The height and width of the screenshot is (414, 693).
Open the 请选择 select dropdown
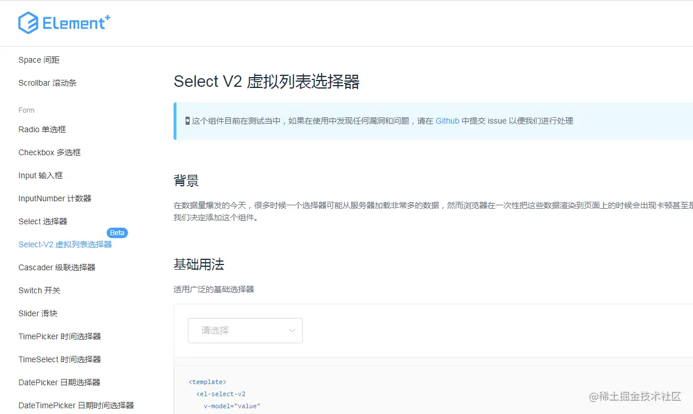click(245, 331)
